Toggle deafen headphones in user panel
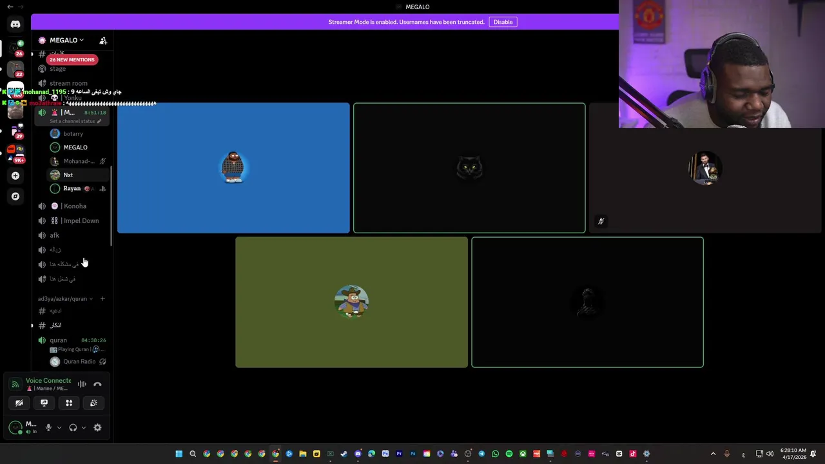The height and width of the screenshot is (464, 825). [73, 427]
